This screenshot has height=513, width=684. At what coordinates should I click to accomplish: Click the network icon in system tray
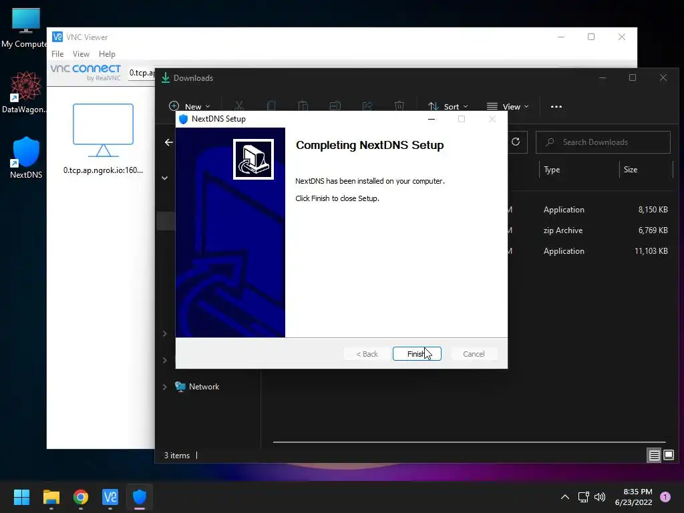pos(583,497)
